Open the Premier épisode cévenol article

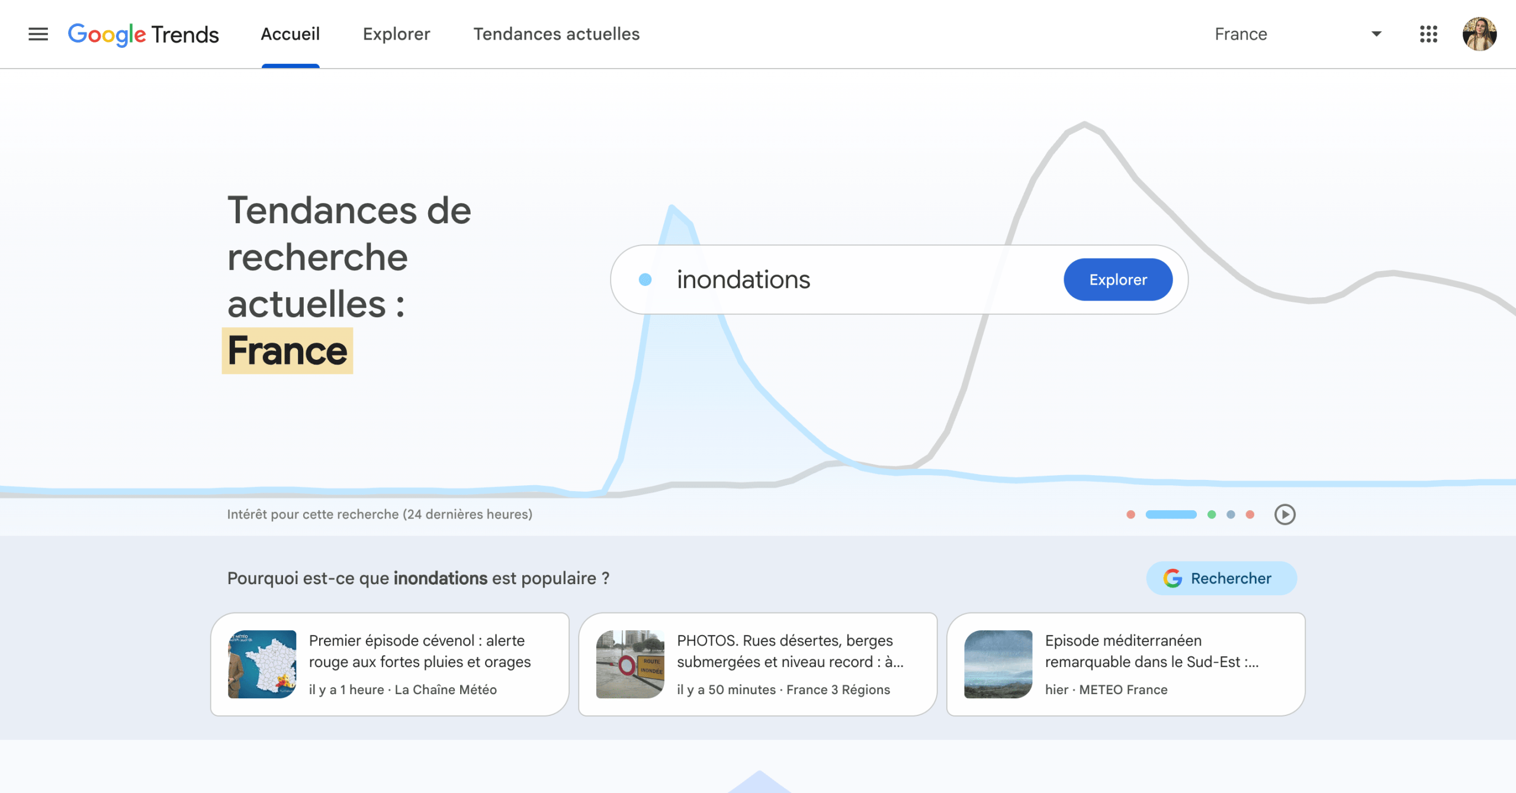point(390,664)
